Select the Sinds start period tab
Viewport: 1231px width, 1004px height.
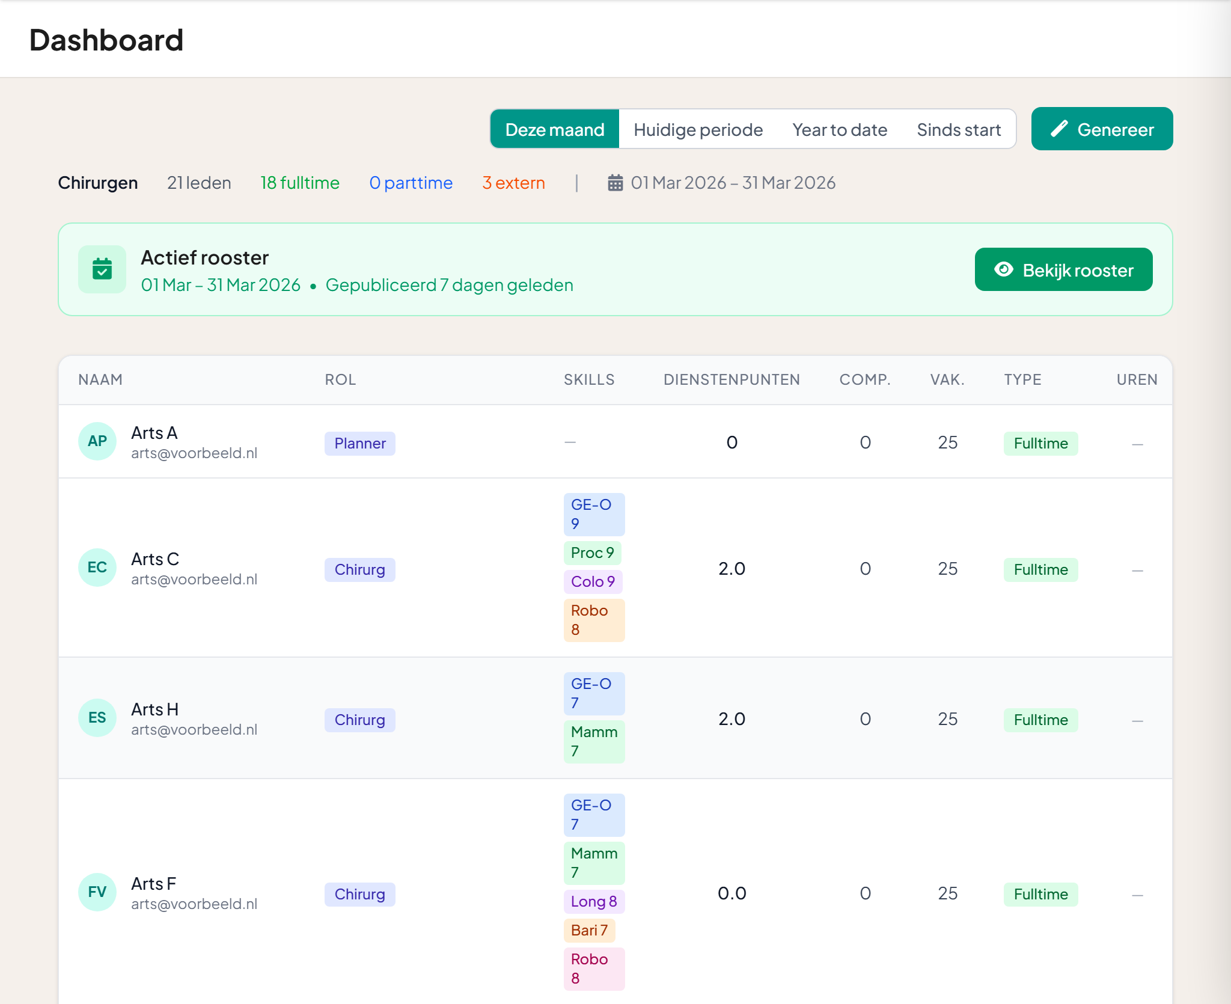click(958, 129)
